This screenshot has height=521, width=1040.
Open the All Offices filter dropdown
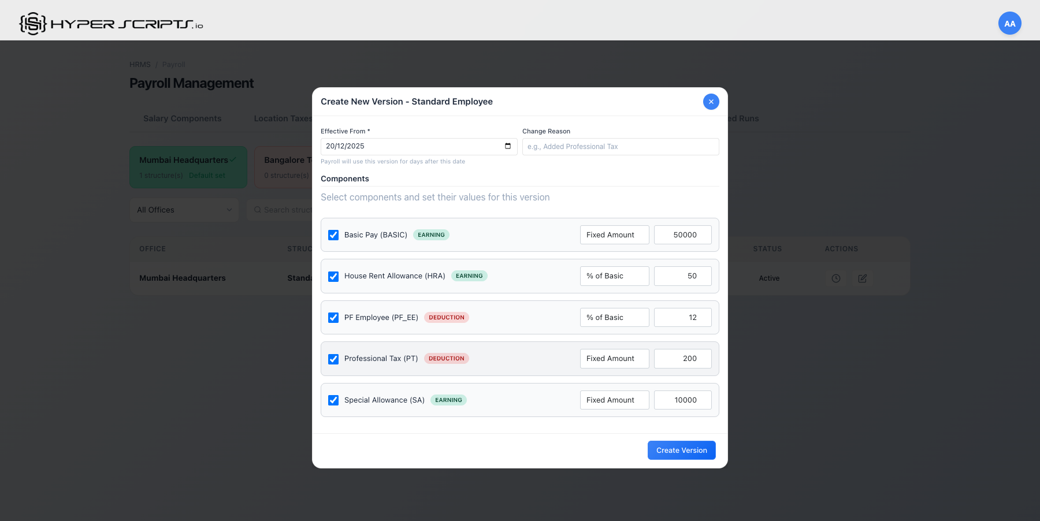(184, 210)
